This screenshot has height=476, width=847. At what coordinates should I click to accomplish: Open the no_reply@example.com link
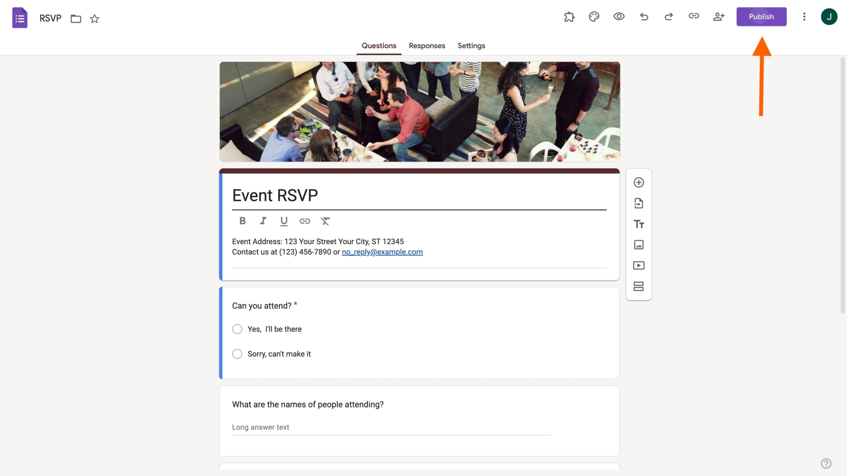[x=382, y=252]
